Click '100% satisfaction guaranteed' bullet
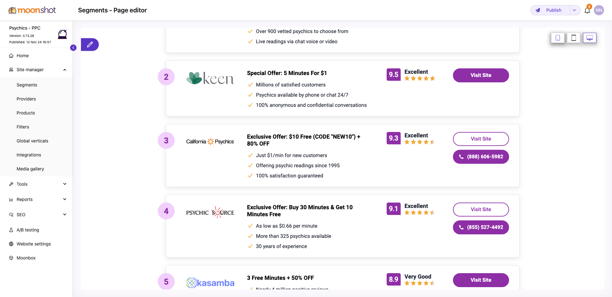Screen dimensions: 612x297 [289, 176]
